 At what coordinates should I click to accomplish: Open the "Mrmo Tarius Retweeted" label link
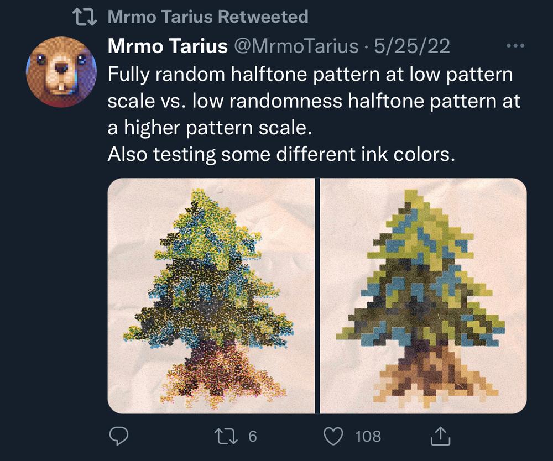[208, 17]
